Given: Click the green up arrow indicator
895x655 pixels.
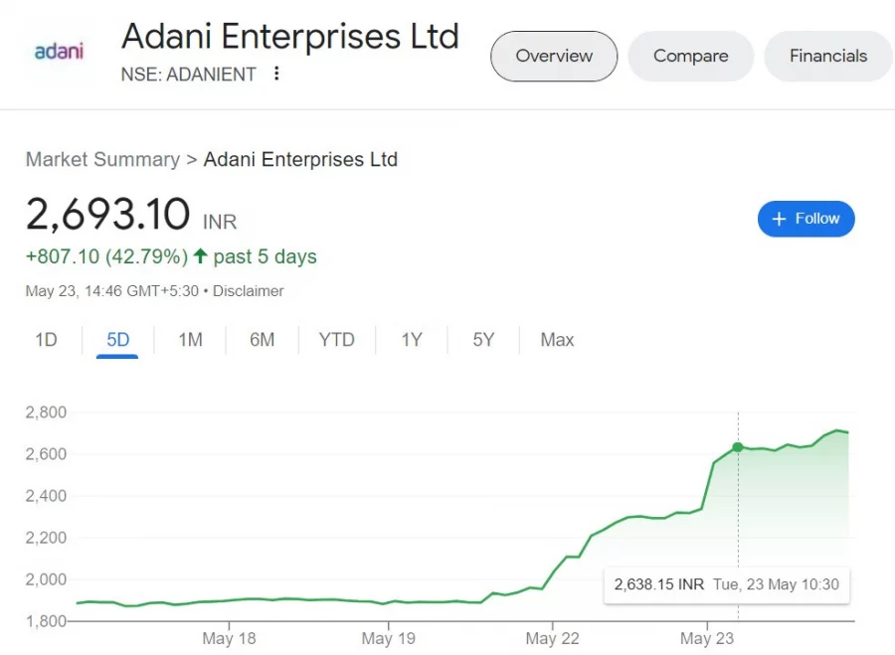Looking at the screenshot, I should point(200,255).
